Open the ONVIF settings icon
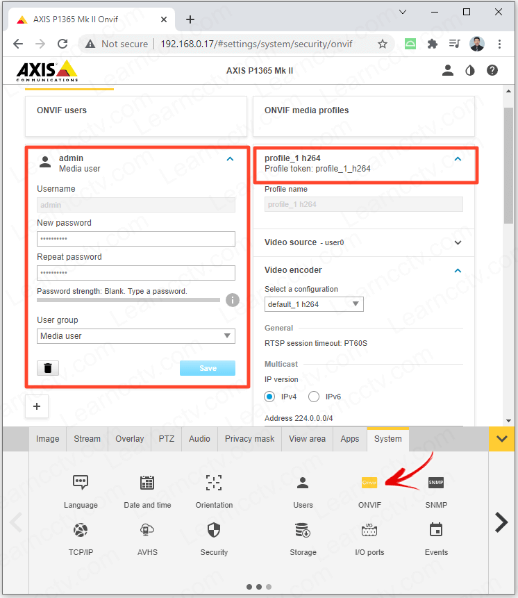This screenshot has width=518, height=598. click(x=369, y=483)
